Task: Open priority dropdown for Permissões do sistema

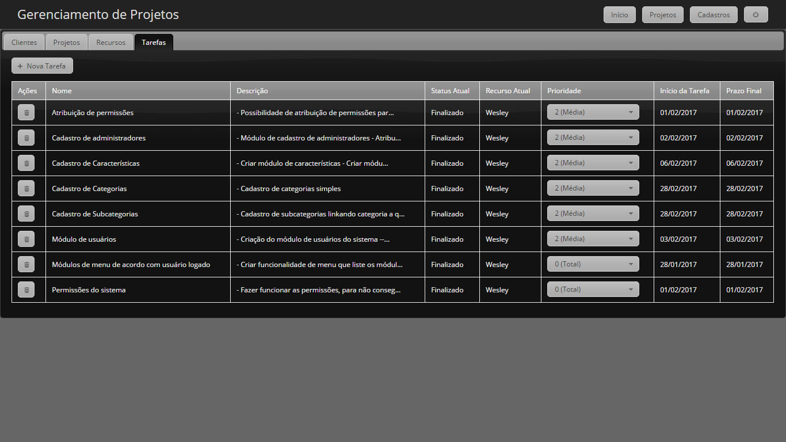Action: [x=593, y=289]
